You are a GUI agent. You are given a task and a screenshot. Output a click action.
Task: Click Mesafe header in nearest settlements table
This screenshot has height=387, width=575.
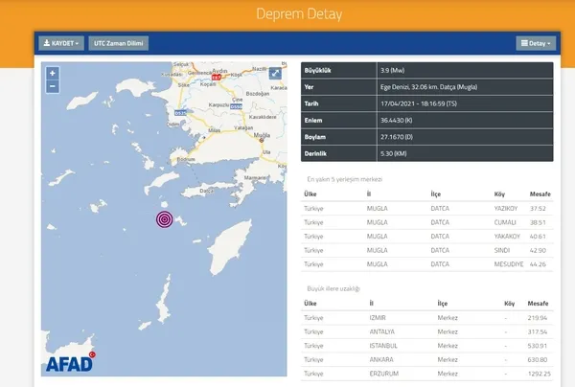(538, 193)
